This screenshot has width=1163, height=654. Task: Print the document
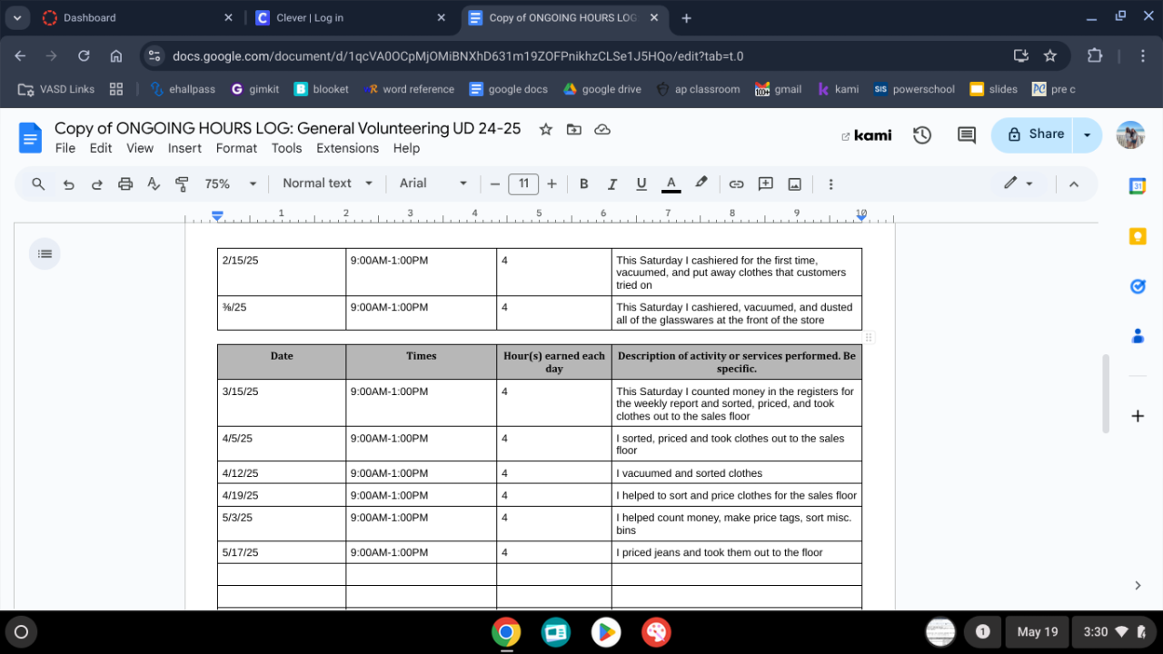tap(125, 183)
